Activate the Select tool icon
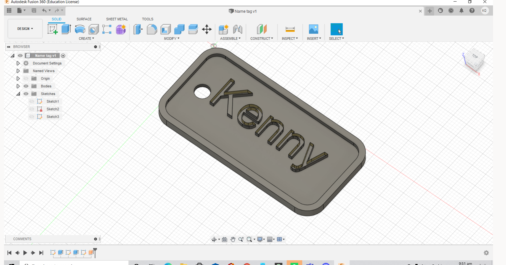Viewport: 506px width, 265px height. pyautogui.click(x=336, y=29)
